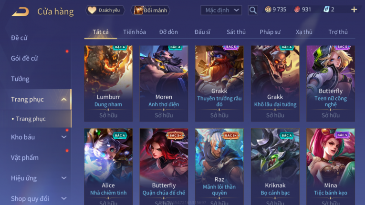Switch to the Tiến hóa tab
This screenshot has width=365, height=205.
135,32
